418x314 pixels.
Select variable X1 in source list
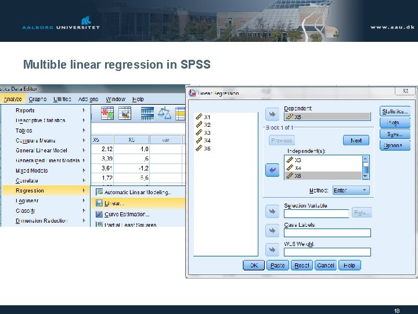click(203, 117)
